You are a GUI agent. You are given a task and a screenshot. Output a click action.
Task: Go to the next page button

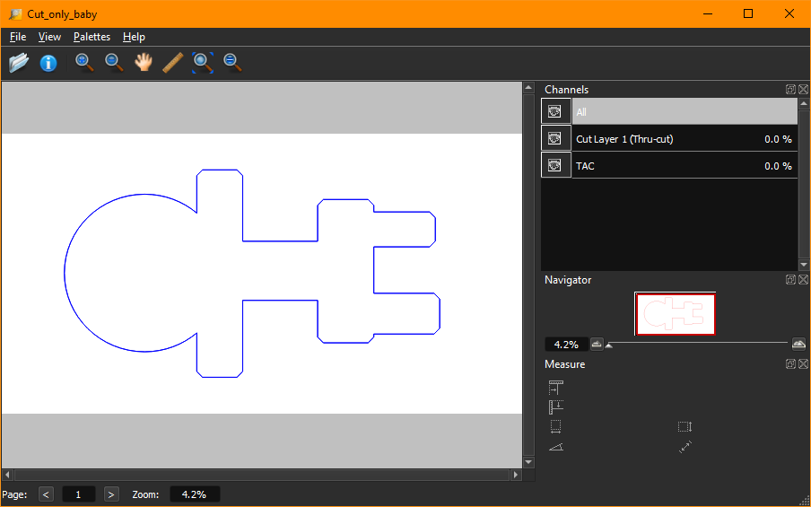click(x=111, y=494)
